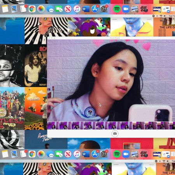175x175 pixels.
Task: Open Apple News in the lower dock
Action: (x=68, y=154)
